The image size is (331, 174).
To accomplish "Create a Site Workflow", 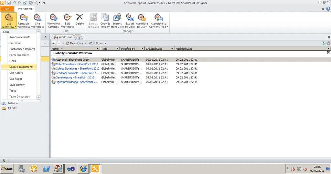I will point(37,21).
